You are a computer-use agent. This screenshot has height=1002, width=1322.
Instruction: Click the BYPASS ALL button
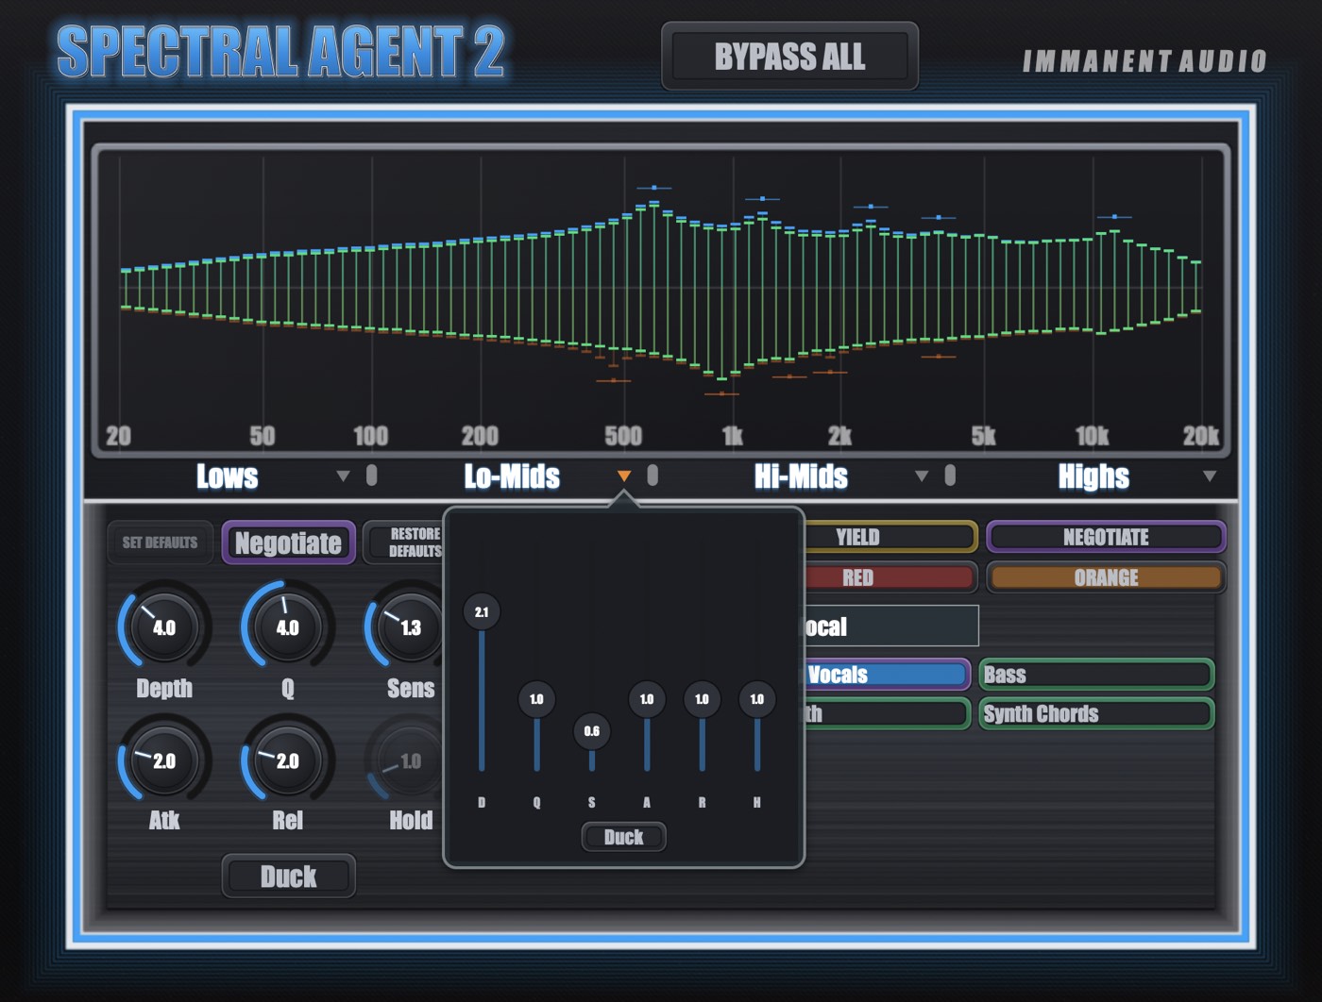pyautogui.click(x=789, y=57)
